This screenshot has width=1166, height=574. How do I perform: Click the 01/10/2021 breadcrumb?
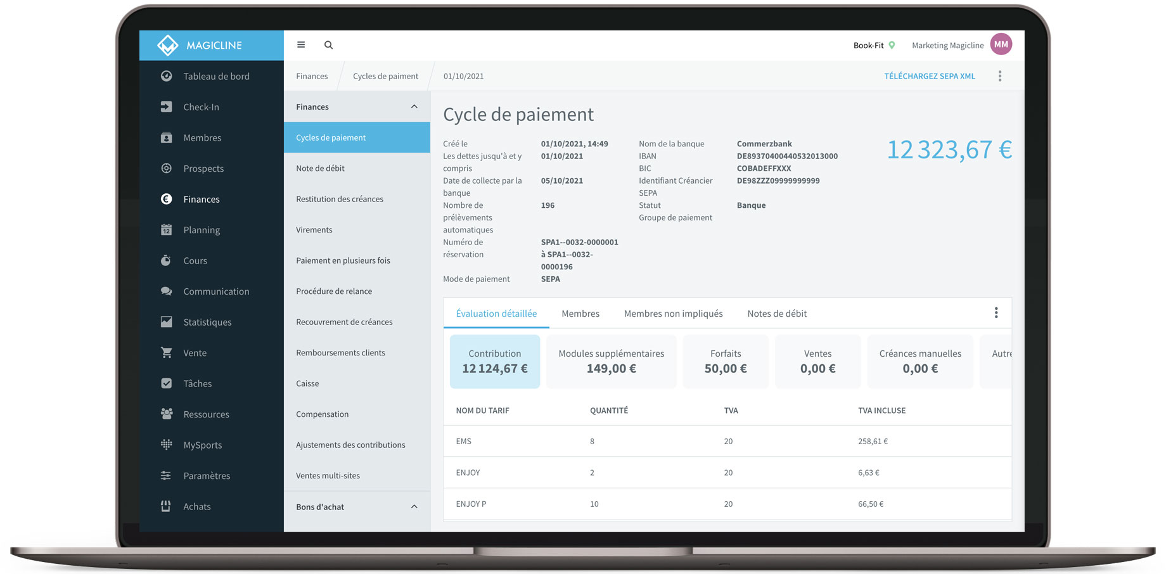(463, 76)
